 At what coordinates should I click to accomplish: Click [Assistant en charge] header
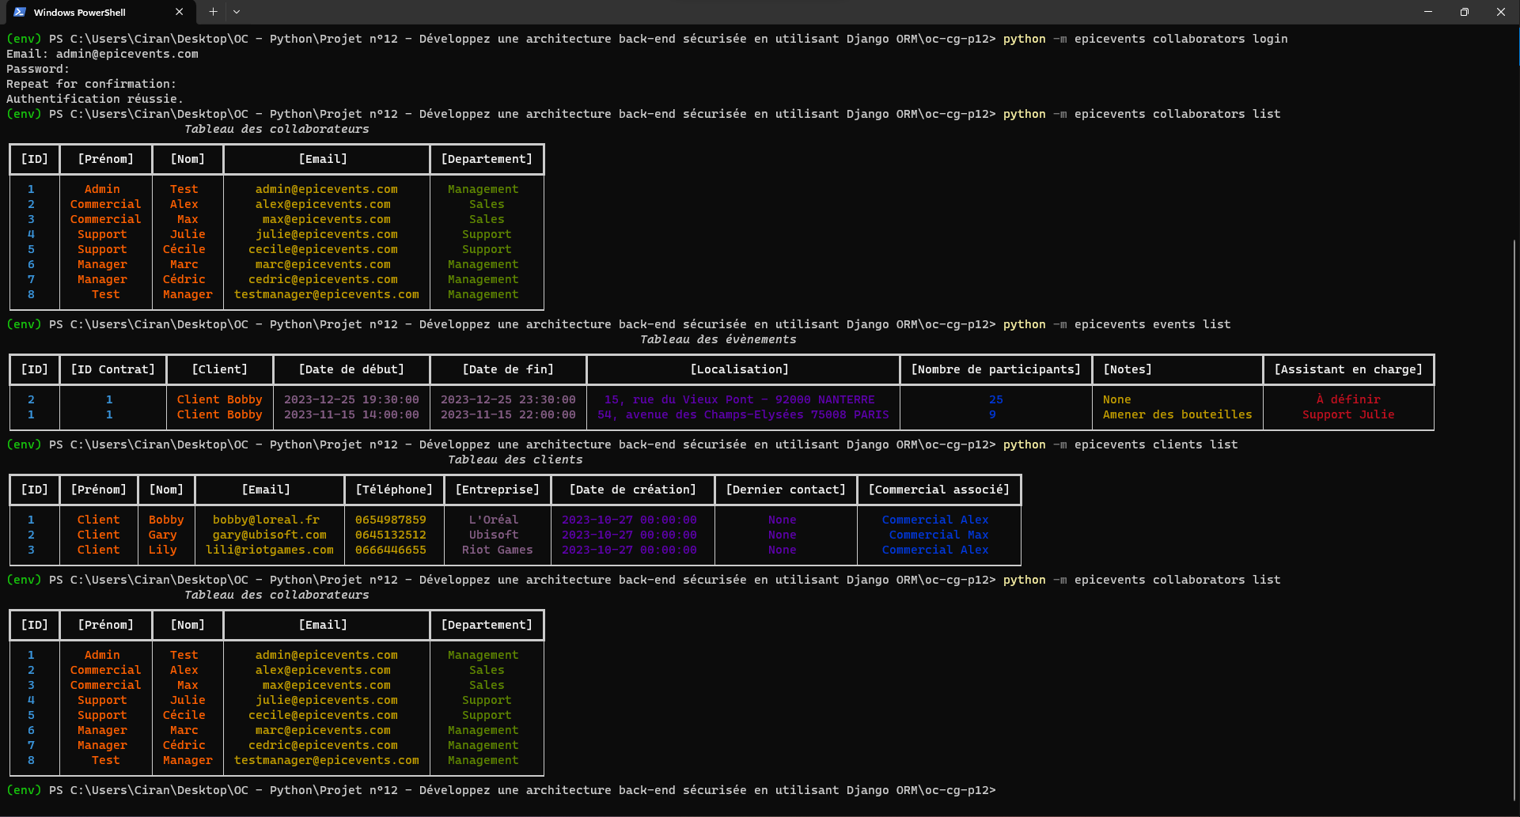point(1348,369)
